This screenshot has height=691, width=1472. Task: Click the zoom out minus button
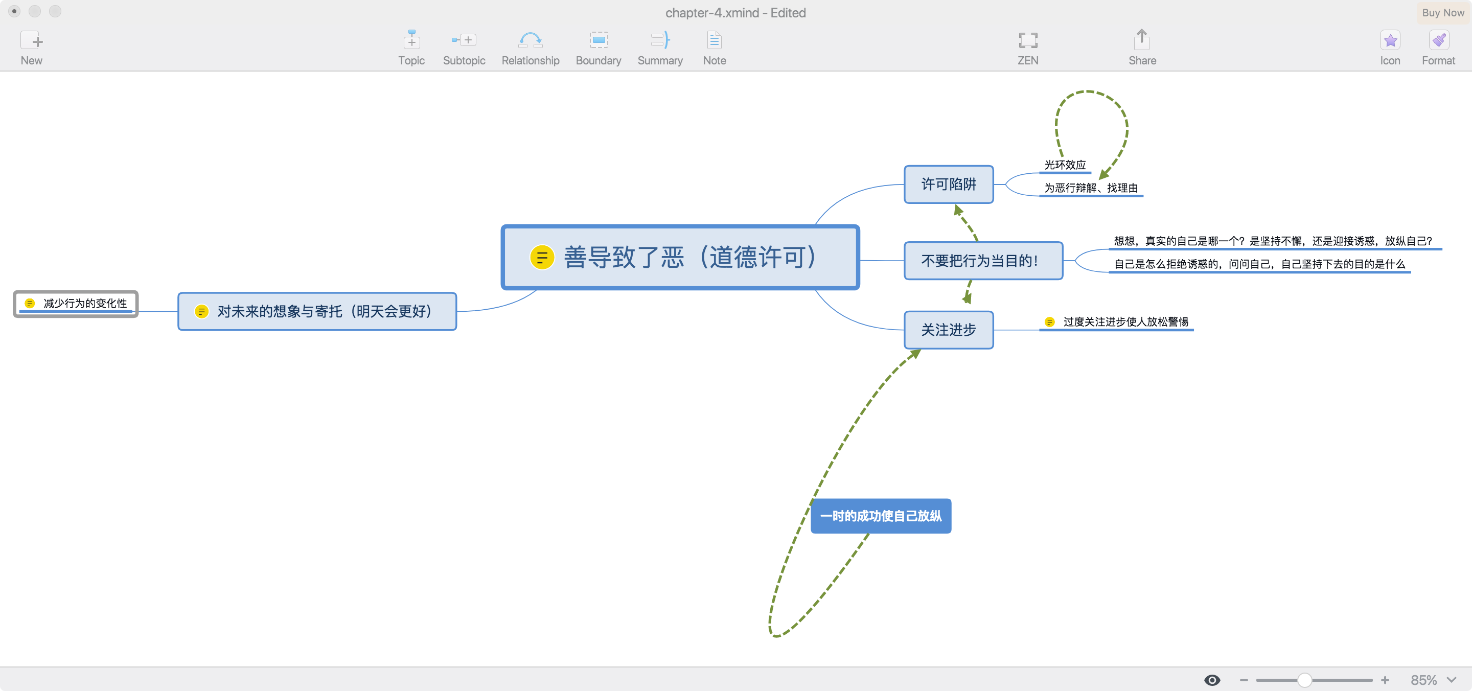tap(1244, 680)
